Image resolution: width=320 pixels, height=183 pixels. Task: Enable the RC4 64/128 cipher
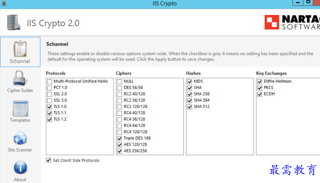point(119,126)
